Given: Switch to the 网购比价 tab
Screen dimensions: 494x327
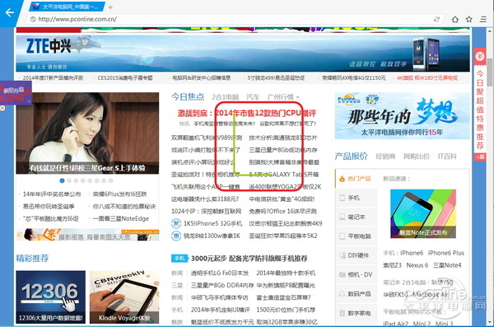Looking at the screenshot, I should [x=417, y=156].
